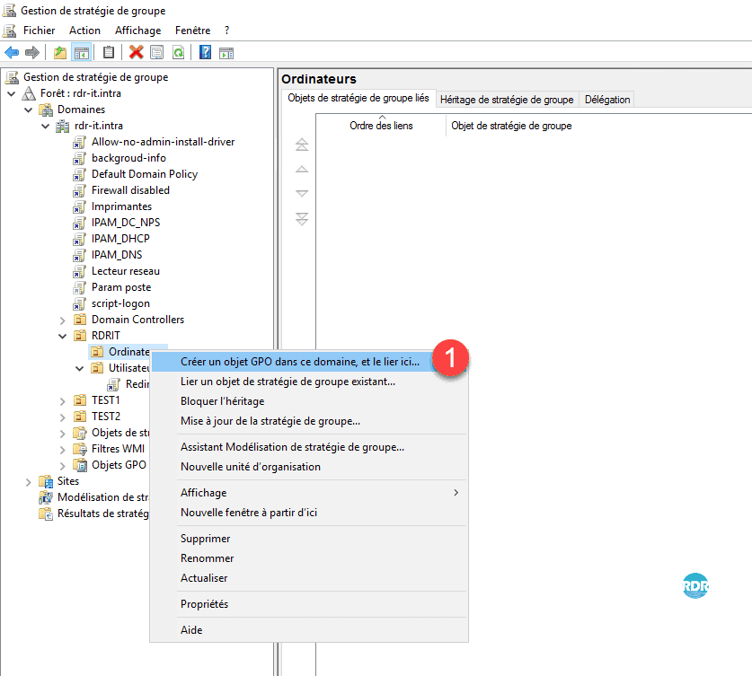Click the clipboard toolbar icon
The image size is (752, 676).
click(x=109, y=52)
